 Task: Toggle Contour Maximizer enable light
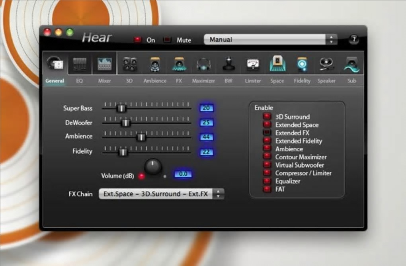267,156
